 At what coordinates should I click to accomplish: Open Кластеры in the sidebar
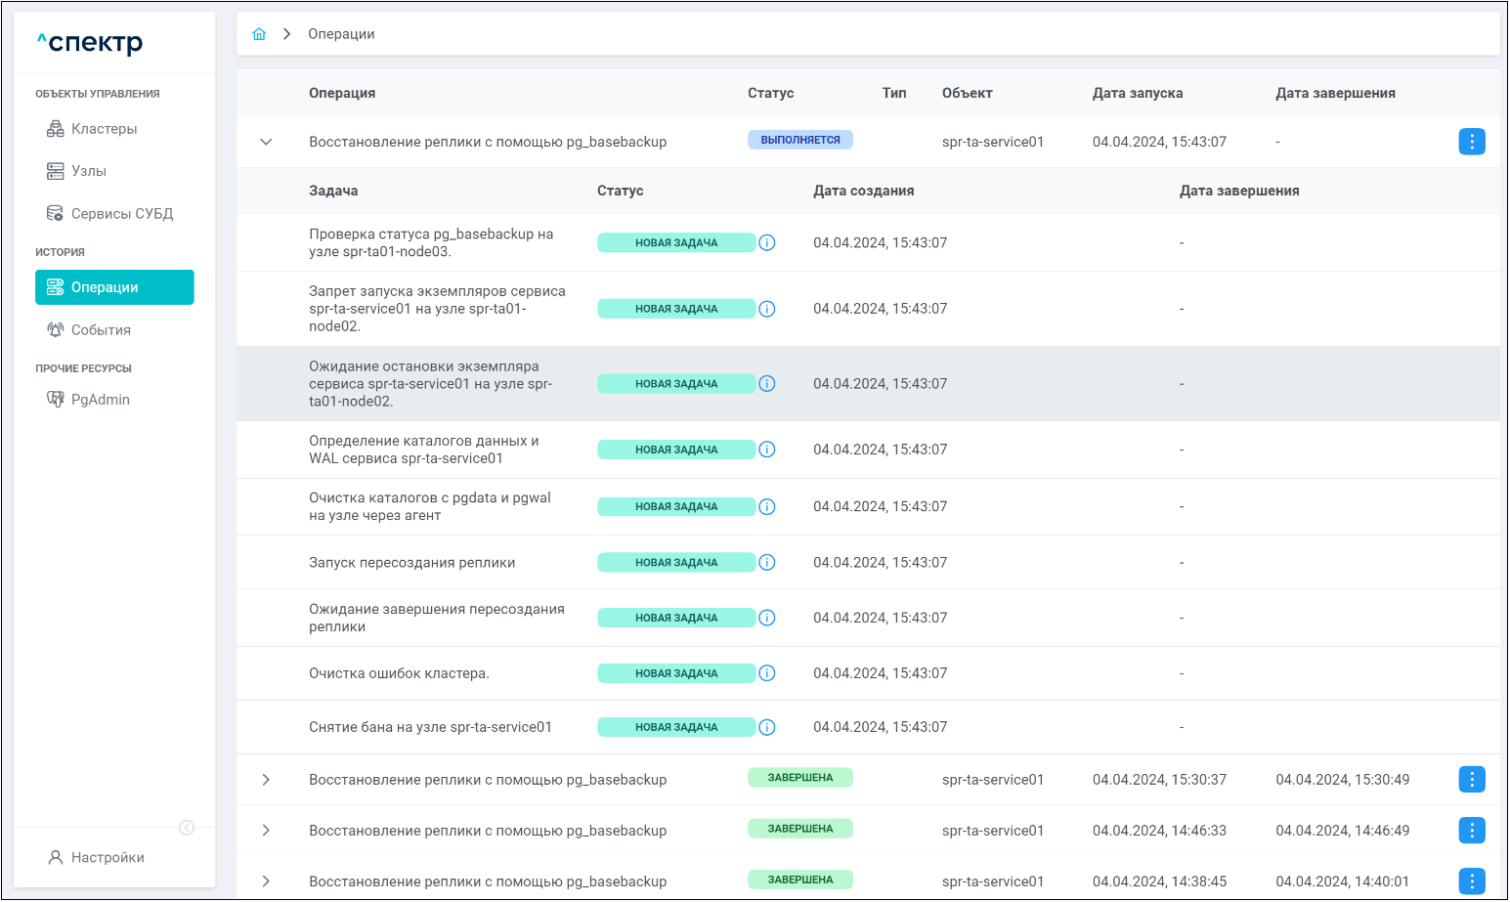click(104, 129)
